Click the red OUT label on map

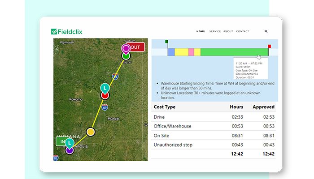[137, 47]
